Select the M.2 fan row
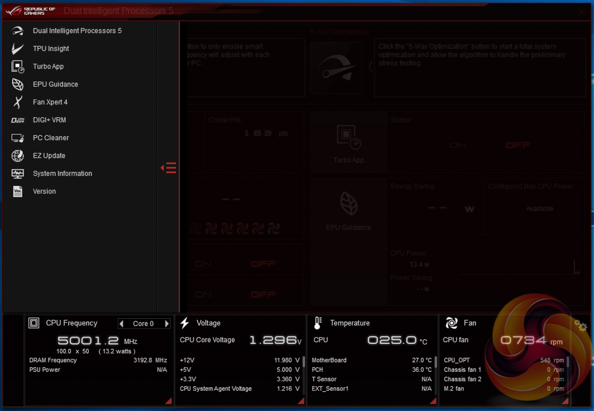 (504, 389)
